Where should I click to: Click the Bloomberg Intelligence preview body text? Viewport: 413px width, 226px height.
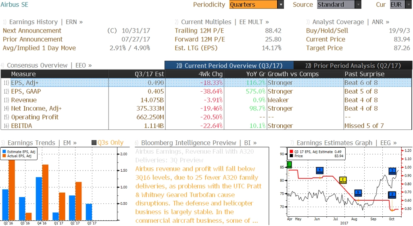(198, 195)
